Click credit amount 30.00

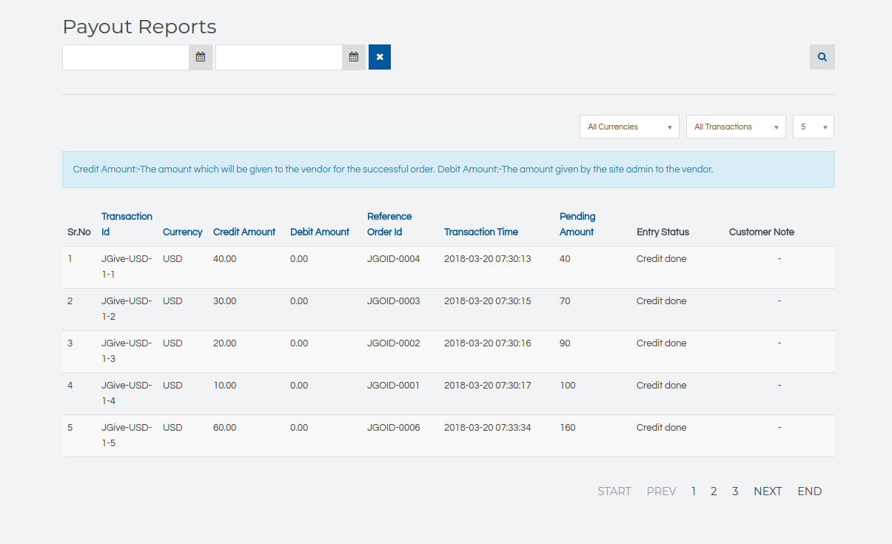pyautogui.click(x=225, y=301)
